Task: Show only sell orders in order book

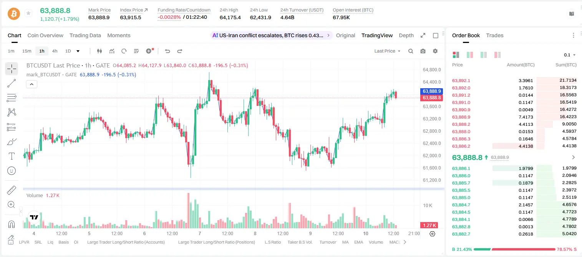Action: (497, 55)
